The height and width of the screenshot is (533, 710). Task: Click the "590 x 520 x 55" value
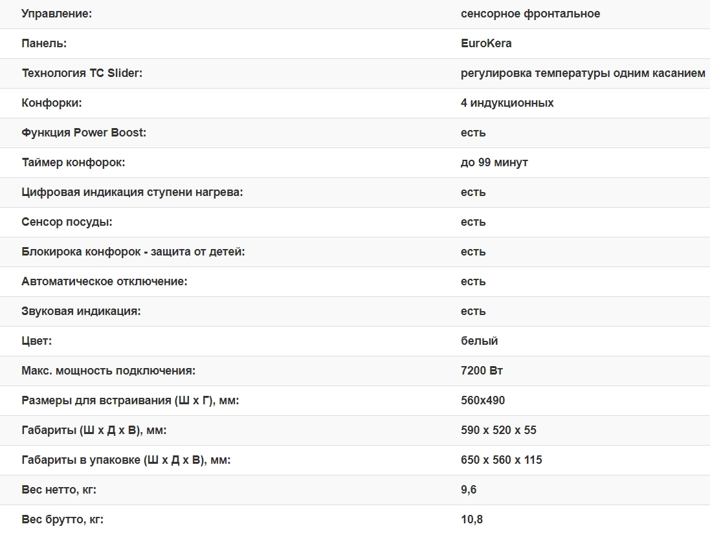498,430
